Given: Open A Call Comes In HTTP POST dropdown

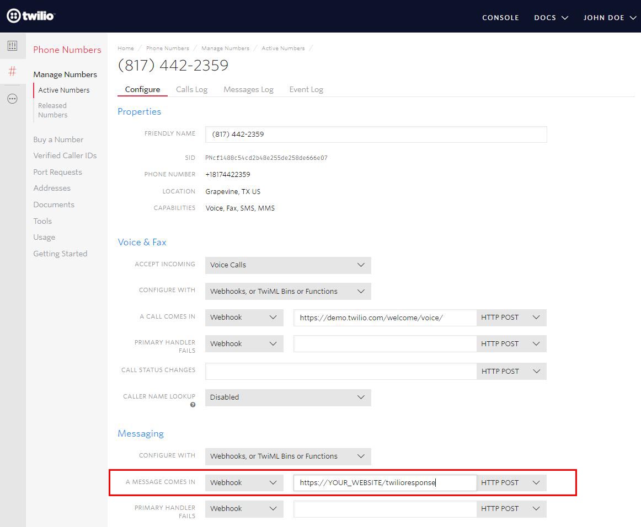Looking at the screenshot, I should pos(511,318).
